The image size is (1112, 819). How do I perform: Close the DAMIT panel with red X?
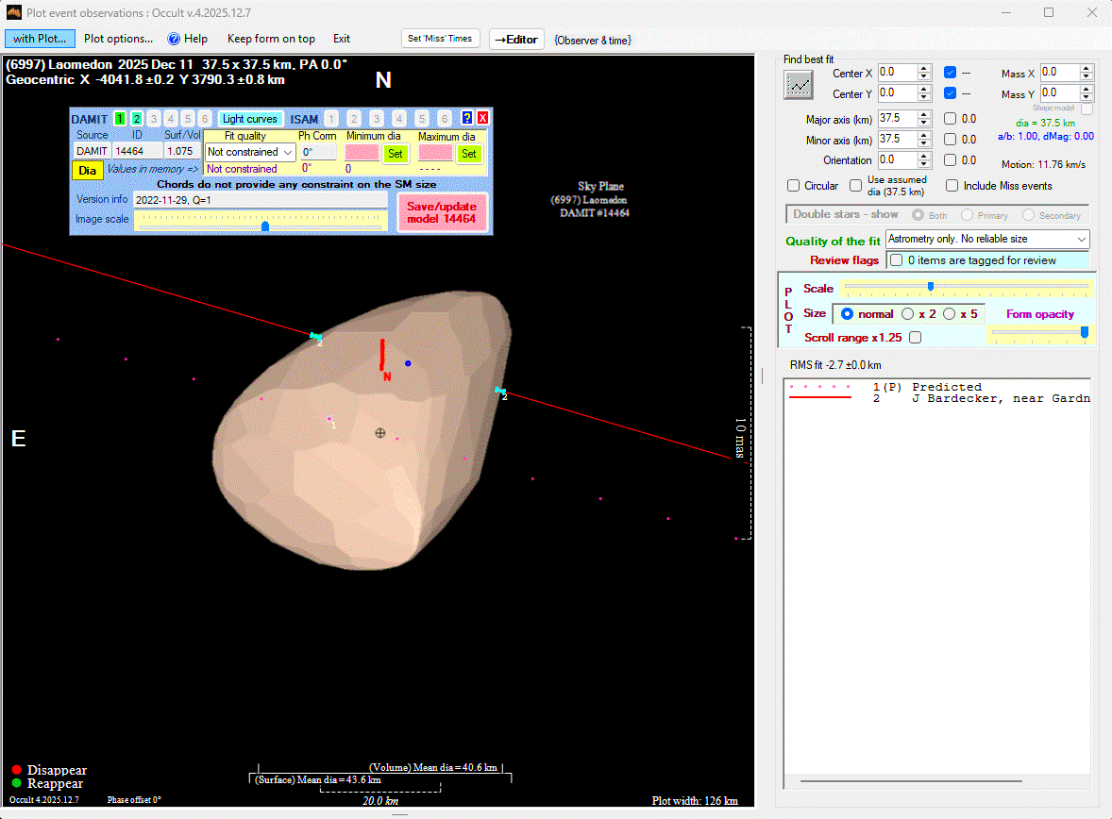(482, 118)
